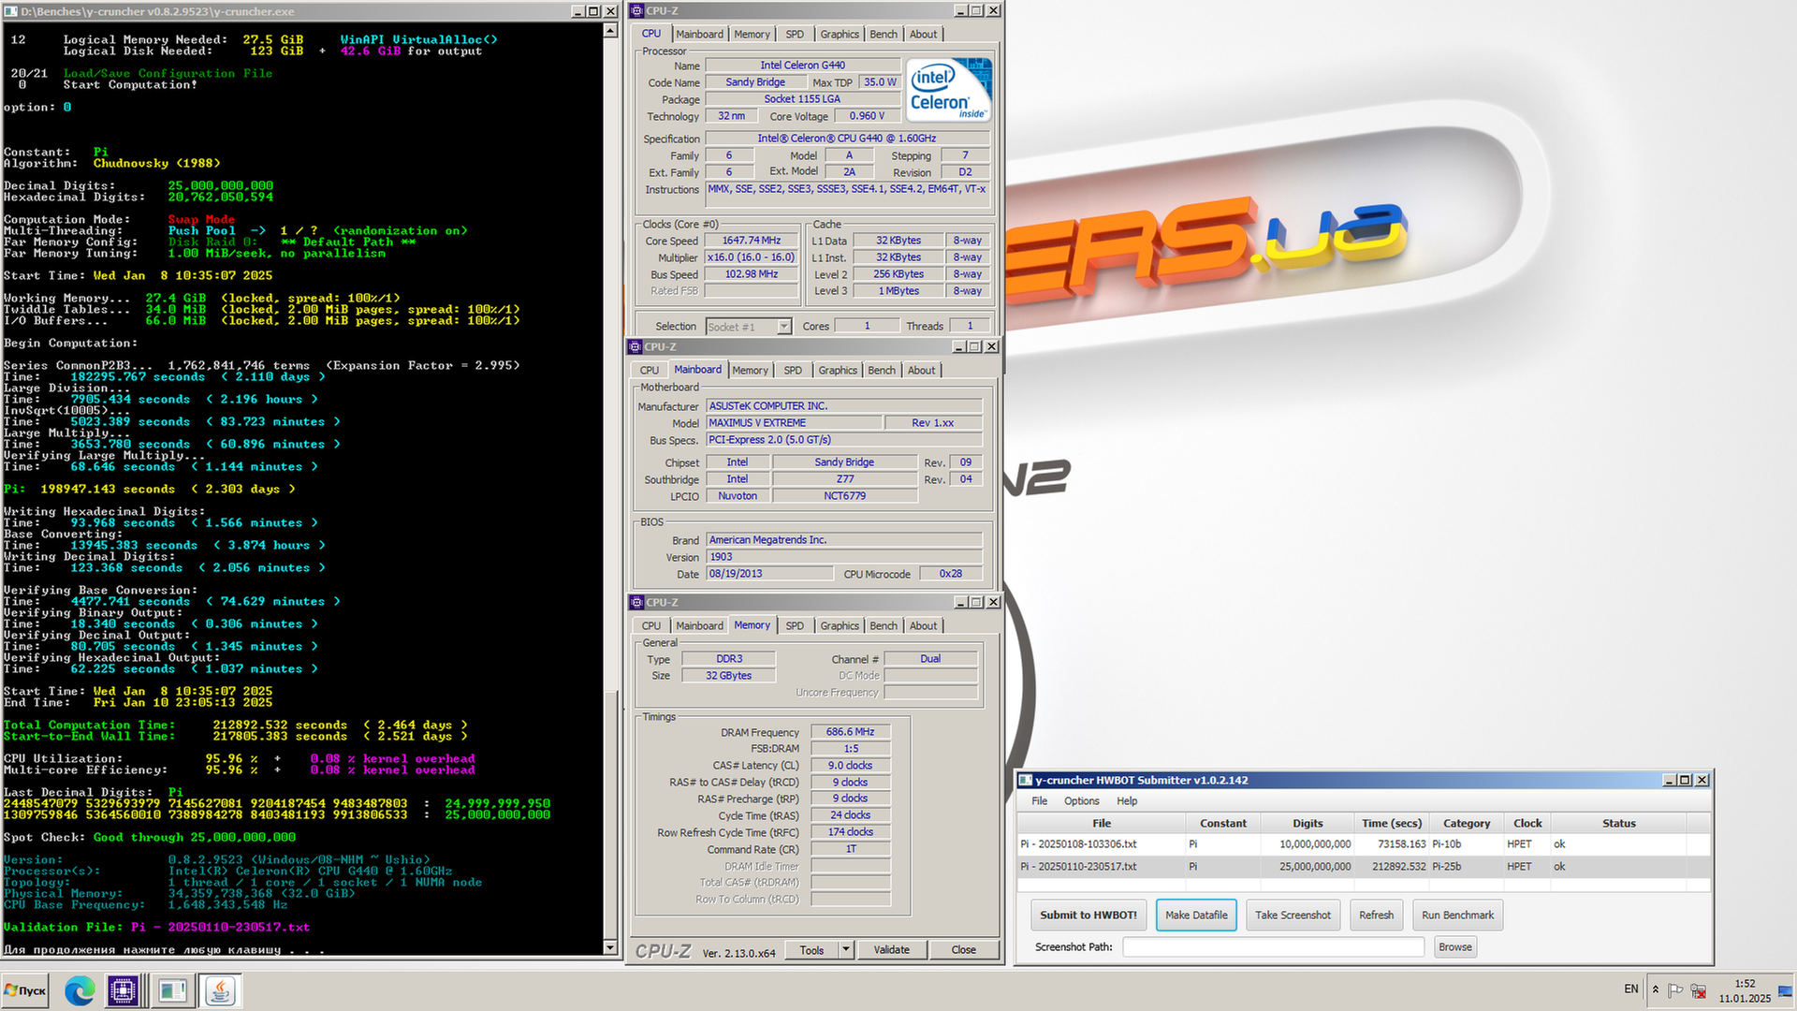Screen dimensions: 1797x1011
Task: Click the HWBOT Submitter window title icon
Action: coord(1025,780)
